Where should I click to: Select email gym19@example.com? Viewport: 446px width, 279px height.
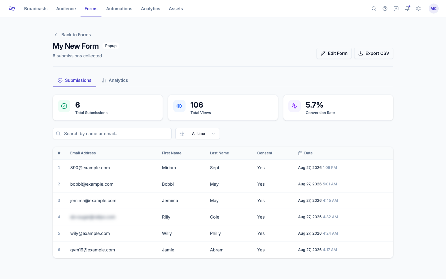point(93,250)
